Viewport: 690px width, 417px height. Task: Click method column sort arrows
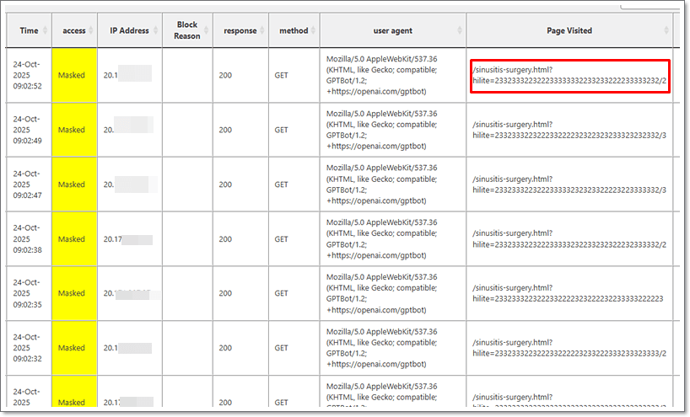click(314, 31)
